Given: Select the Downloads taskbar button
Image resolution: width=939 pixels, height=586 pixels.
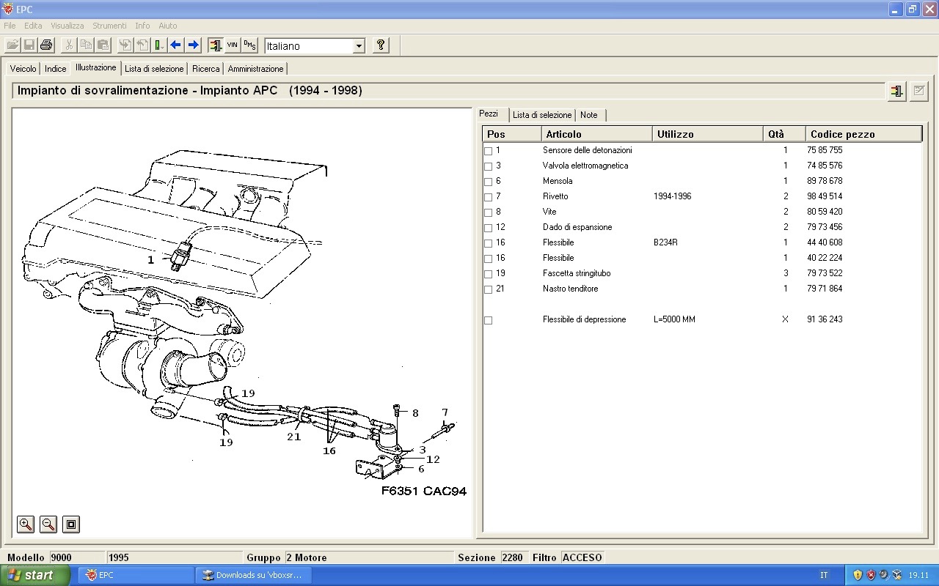Looking at the screenshot, I should [x=254, y=575].
